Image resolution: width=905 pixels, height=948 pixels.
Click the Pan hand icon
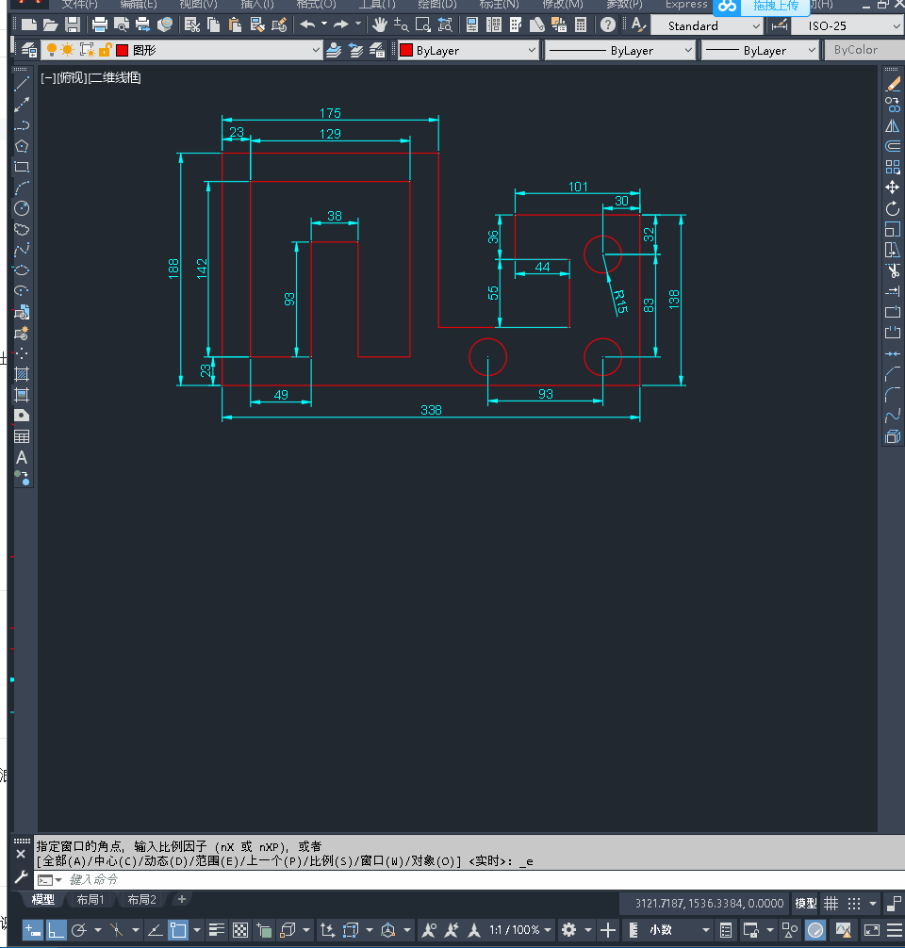(x=379, y=25)
